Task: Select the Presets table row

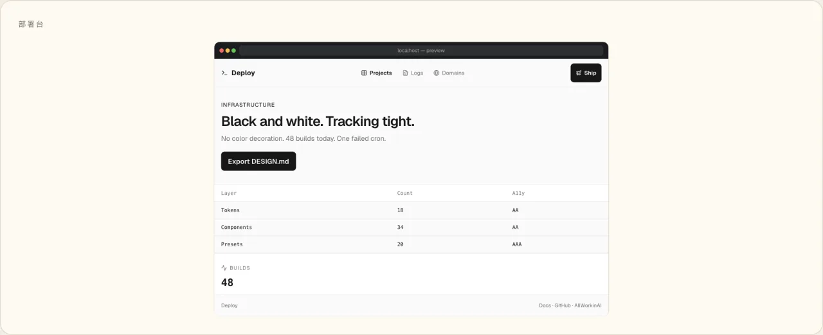Action: click(411, 244)
